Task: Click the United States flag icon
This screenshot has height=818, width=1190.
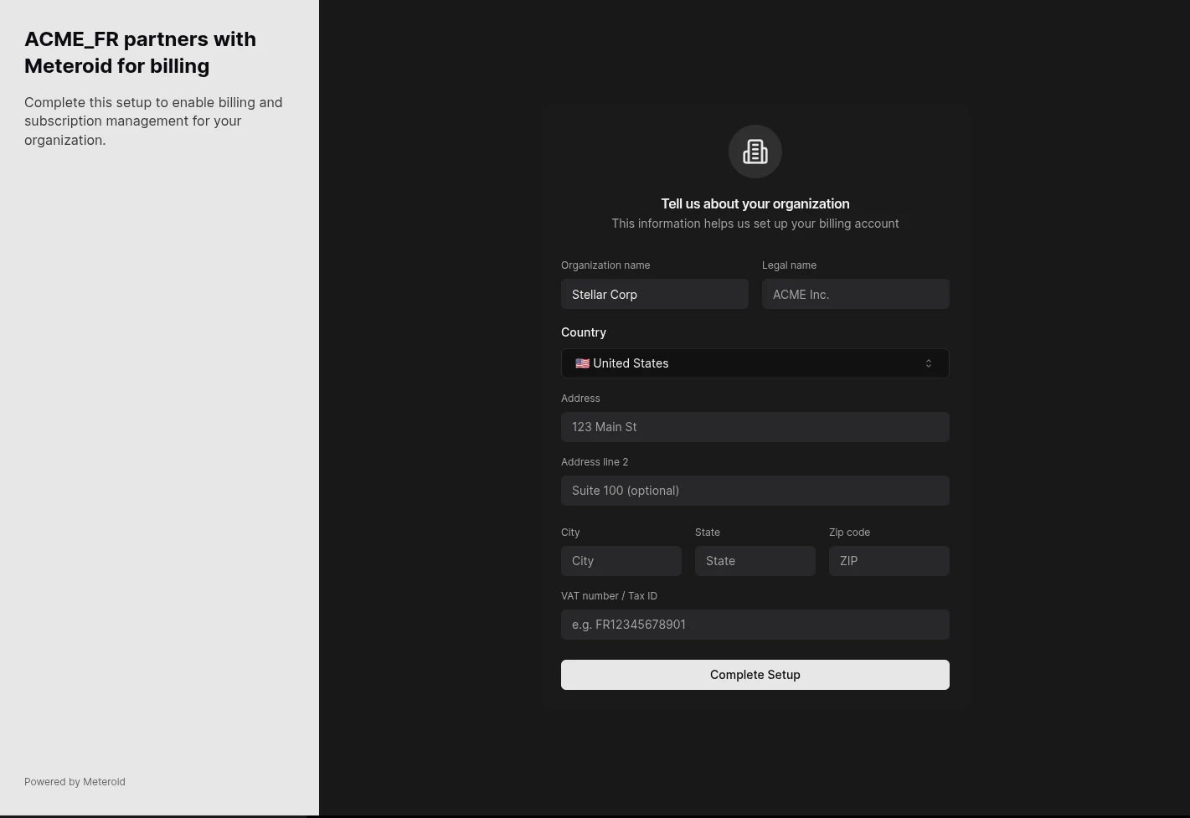Action: [582, 363]
